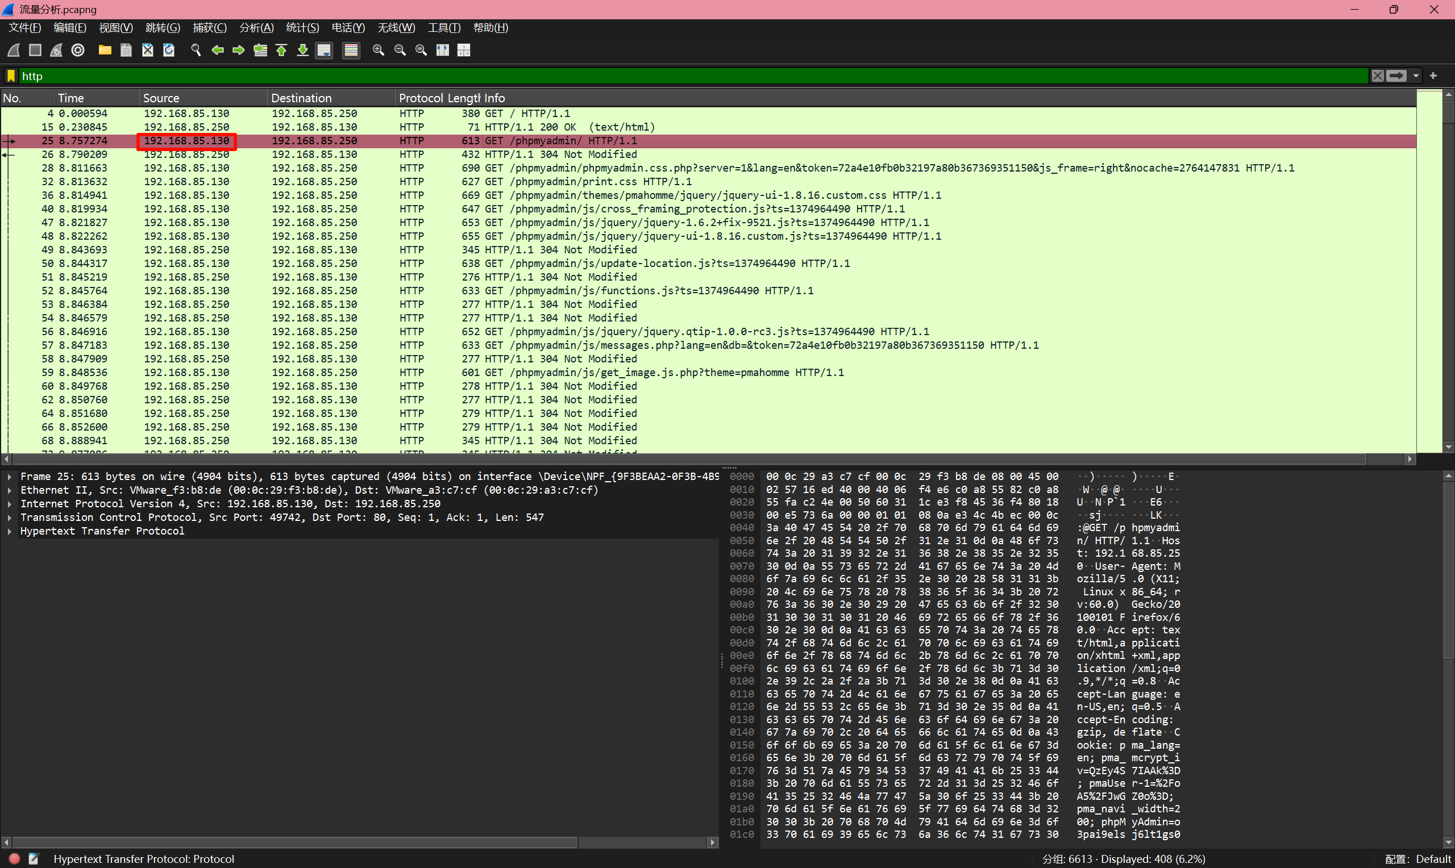This screenshot has height=868, width=1455.
Task: Save this capture file
Action: (x=126, y=51)
